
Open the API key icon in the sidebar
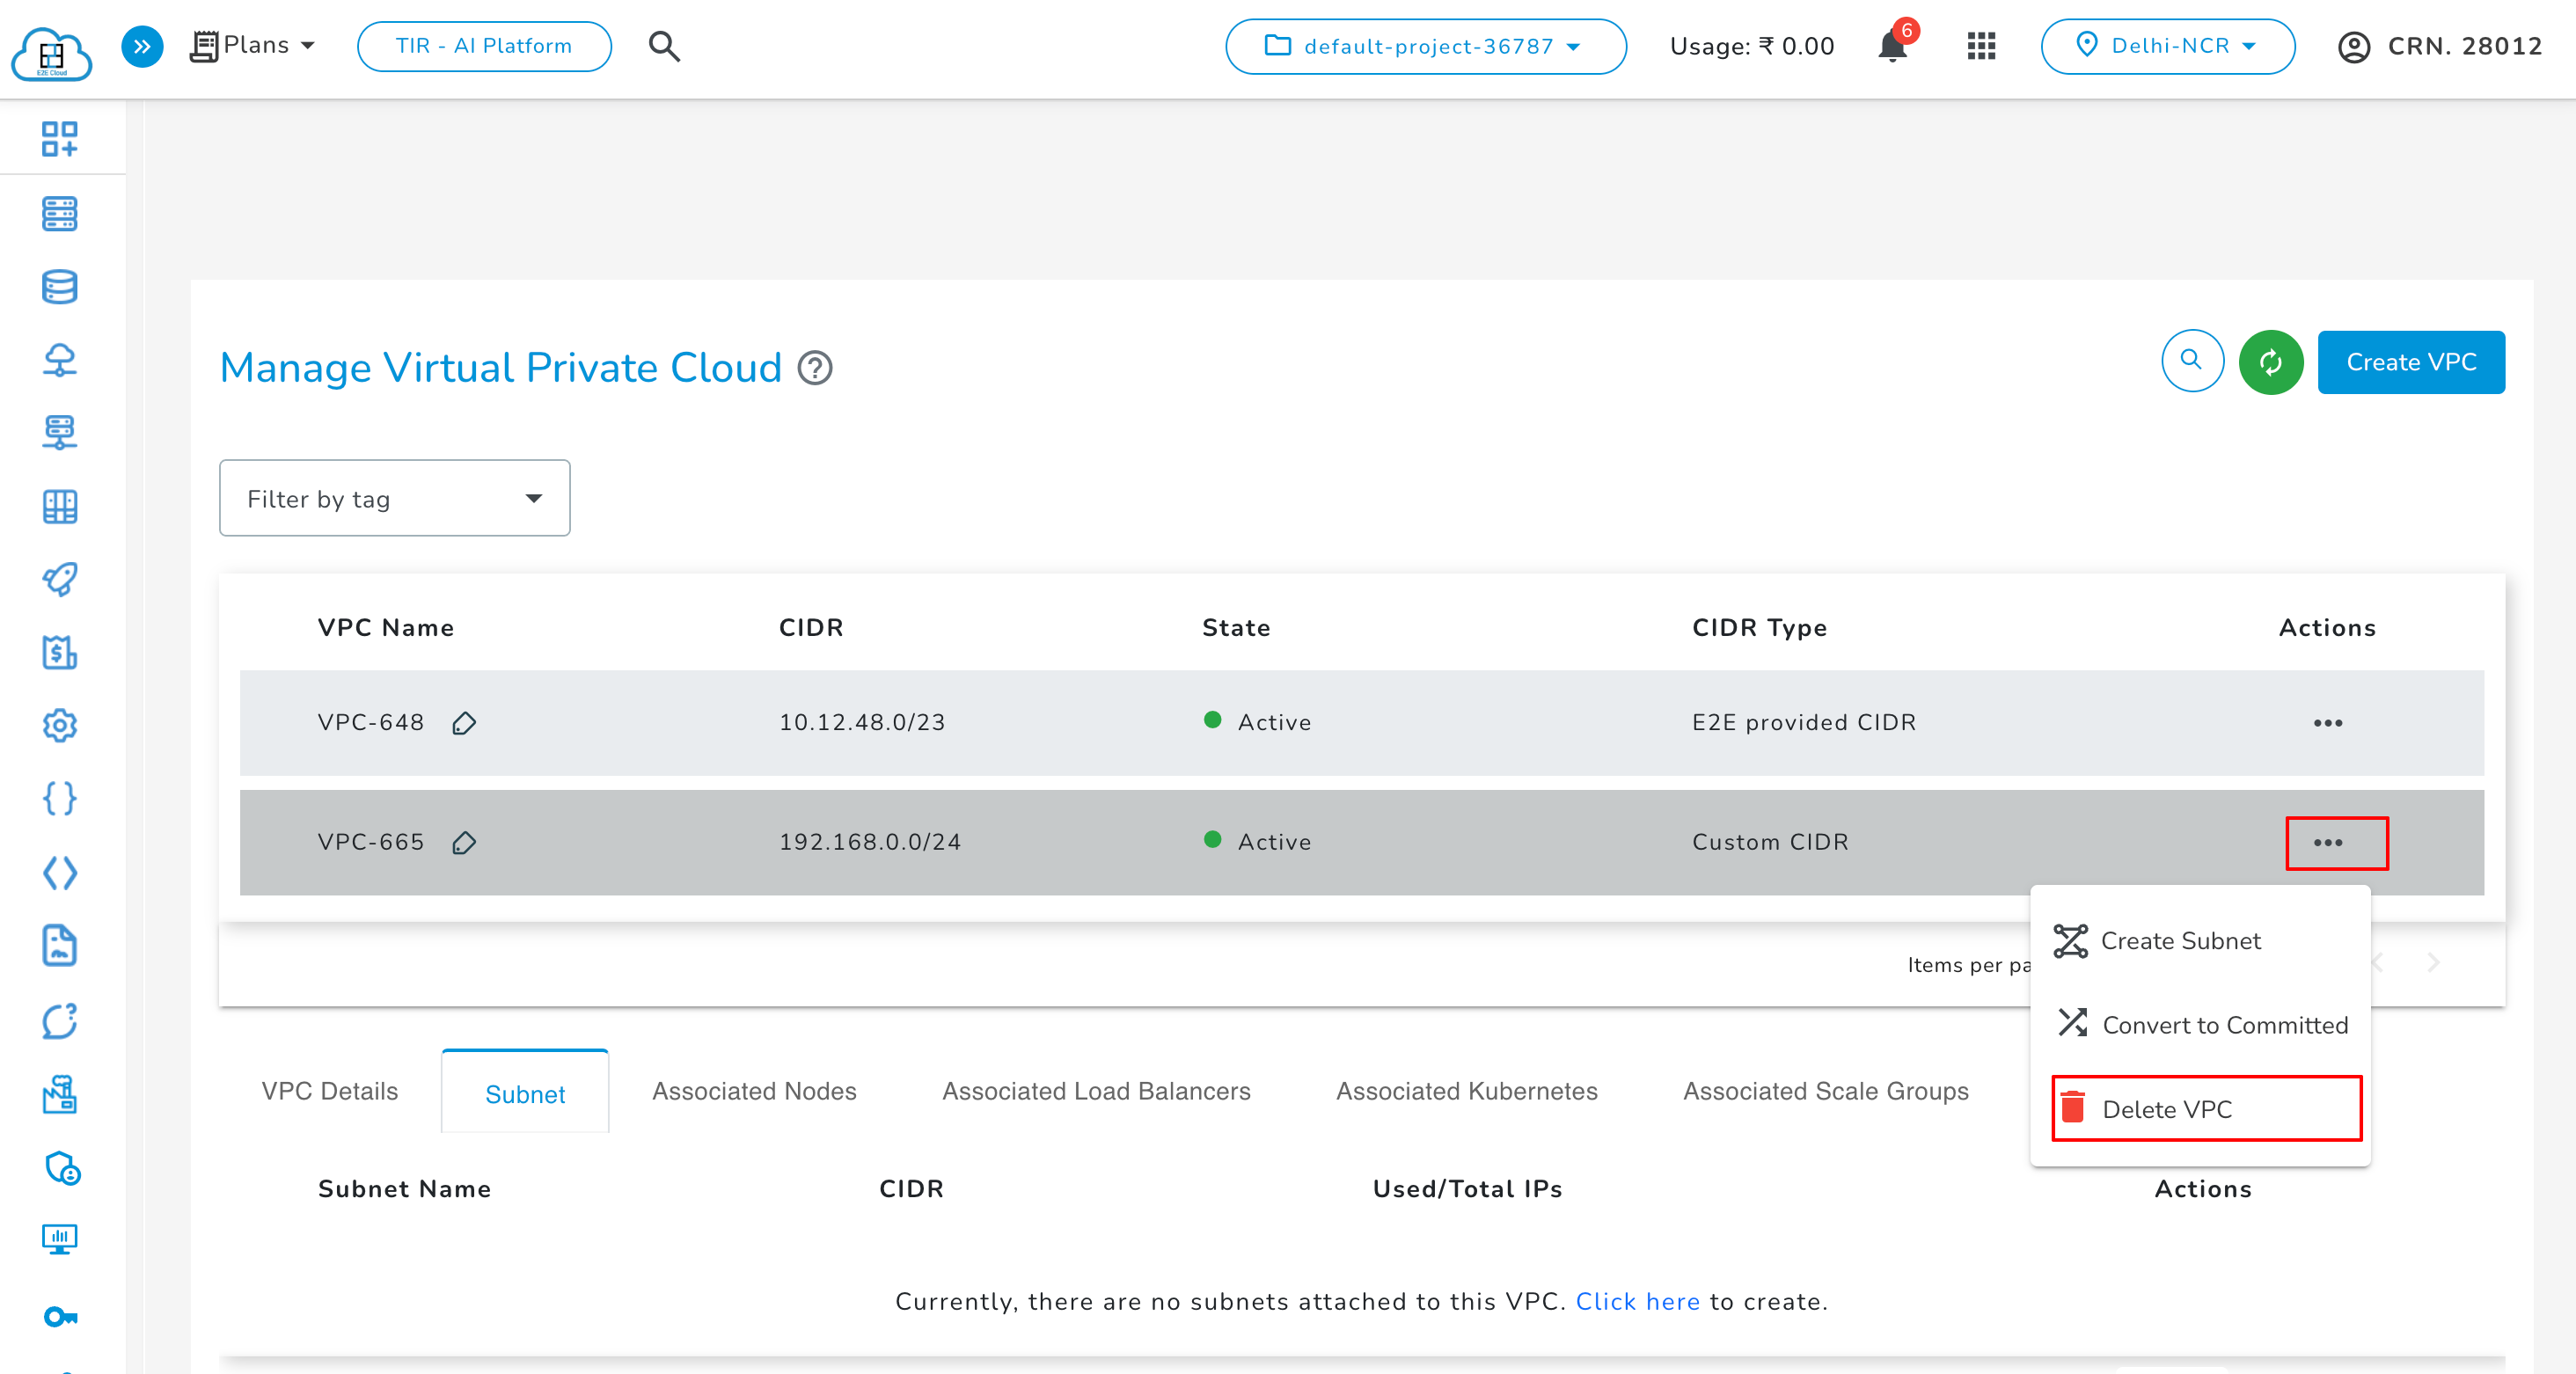coord(60,1317)
